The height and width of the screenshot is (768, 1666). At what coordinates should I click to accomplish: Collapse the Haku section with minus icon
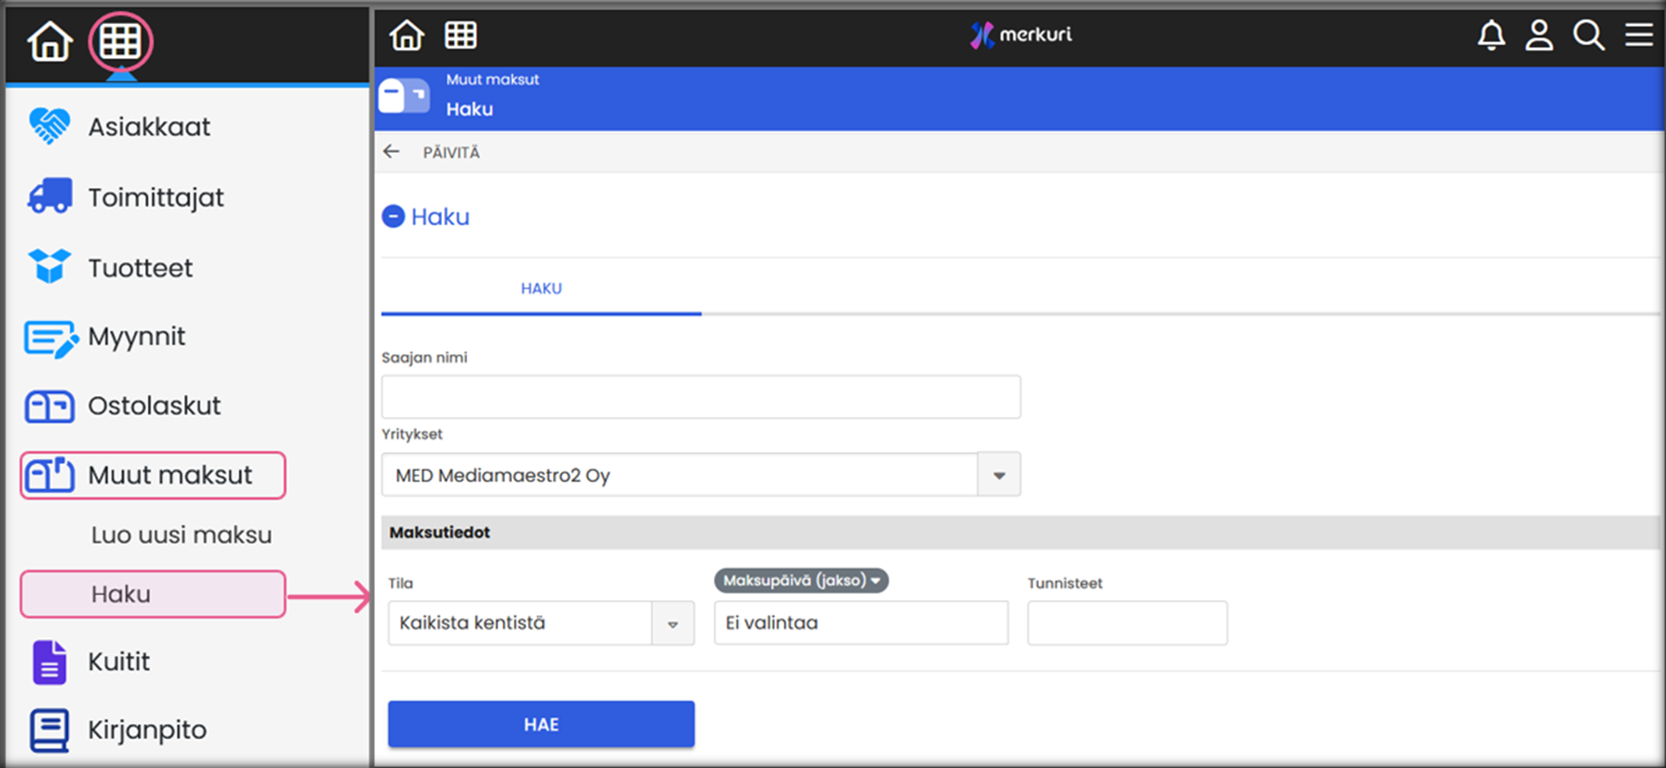[x=393, y=216]
